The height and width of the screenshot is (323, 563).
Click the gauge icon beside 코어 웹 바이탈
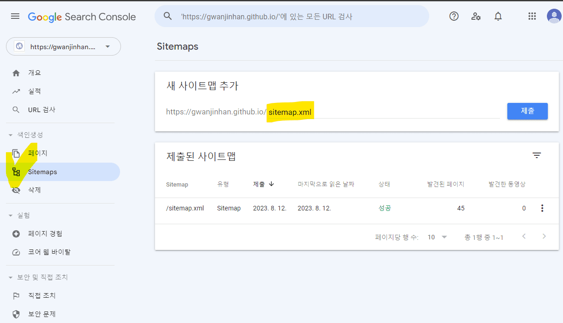coord(16,252)
